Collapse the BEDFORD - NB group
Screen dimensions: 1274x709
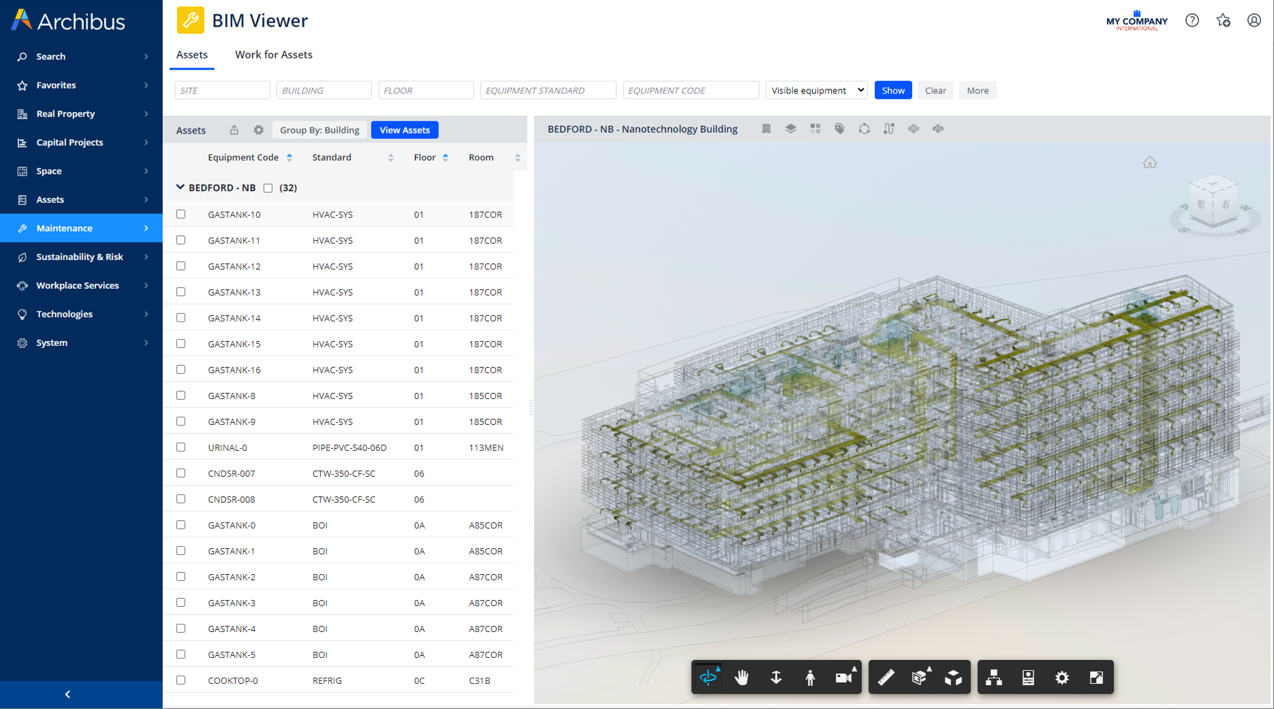(x=180, y=187)
